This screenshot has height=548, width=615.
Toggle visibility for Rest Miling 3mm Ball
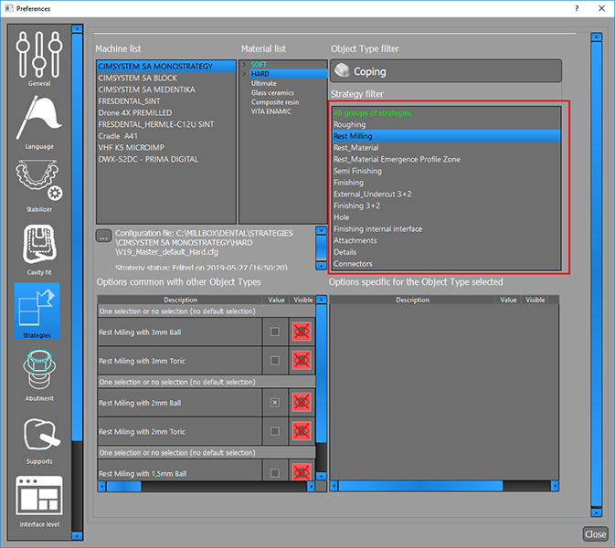(x=302, y=332)
